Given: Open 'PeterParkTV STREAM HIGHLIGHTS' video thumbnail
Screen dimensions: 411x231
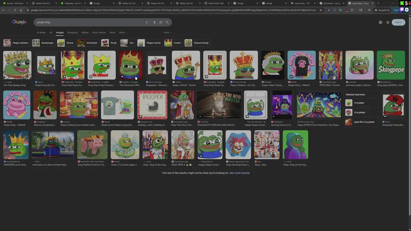Looking at the screenshot, I should pos(219,105).
